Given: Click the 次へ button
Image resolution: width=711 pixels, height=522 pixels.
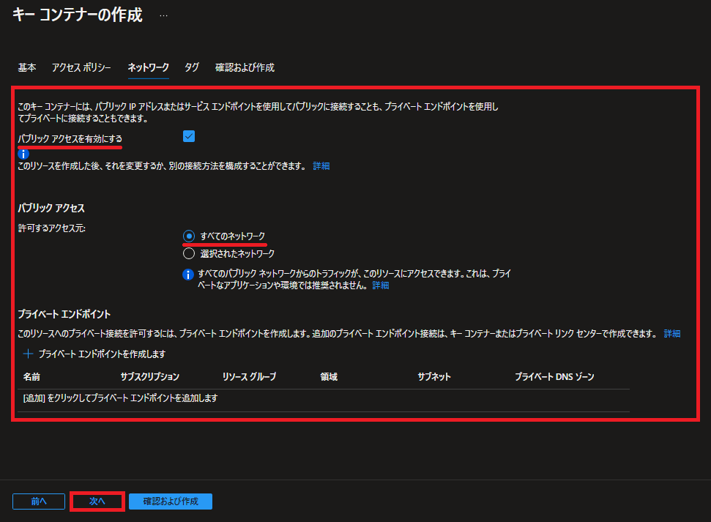Looking at the screenshot, I should tap(97, 502).
